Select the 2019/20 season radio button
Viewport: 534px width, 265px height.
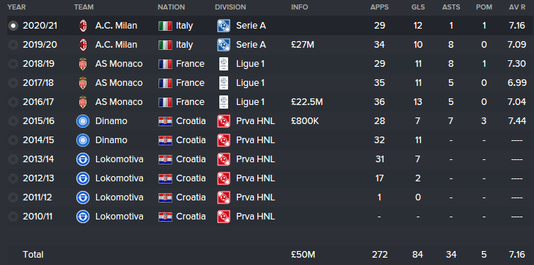[13, 45]
